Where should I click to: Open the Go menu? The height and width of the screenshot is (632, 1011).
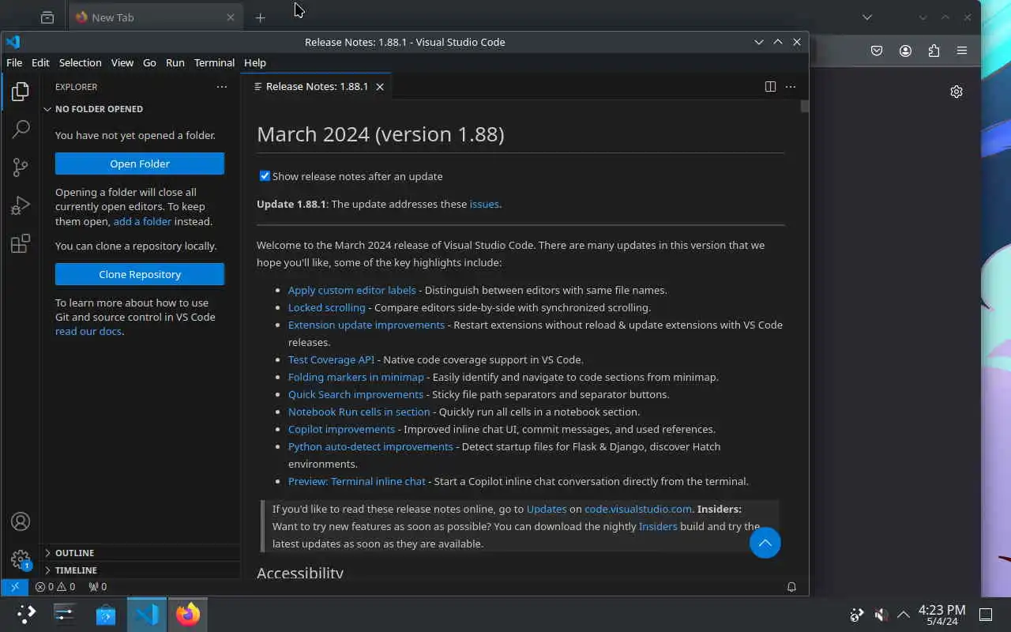tap(149, 62)
